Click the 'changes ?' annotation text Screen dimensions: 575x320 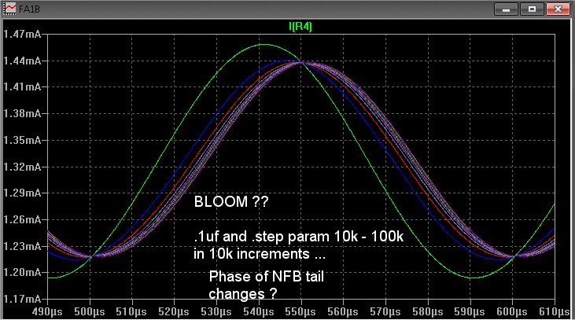(243, 293)
